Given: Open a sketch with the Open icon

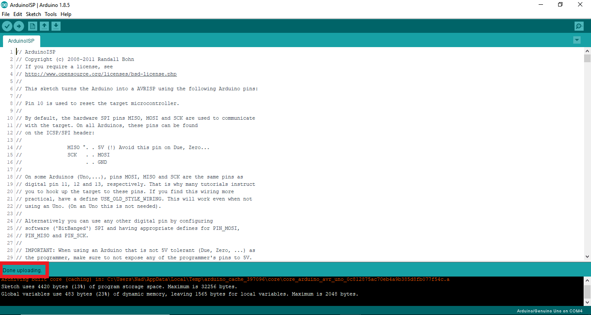Looking at the screenshot, I should pyautogui.click(x=44, y=26).
